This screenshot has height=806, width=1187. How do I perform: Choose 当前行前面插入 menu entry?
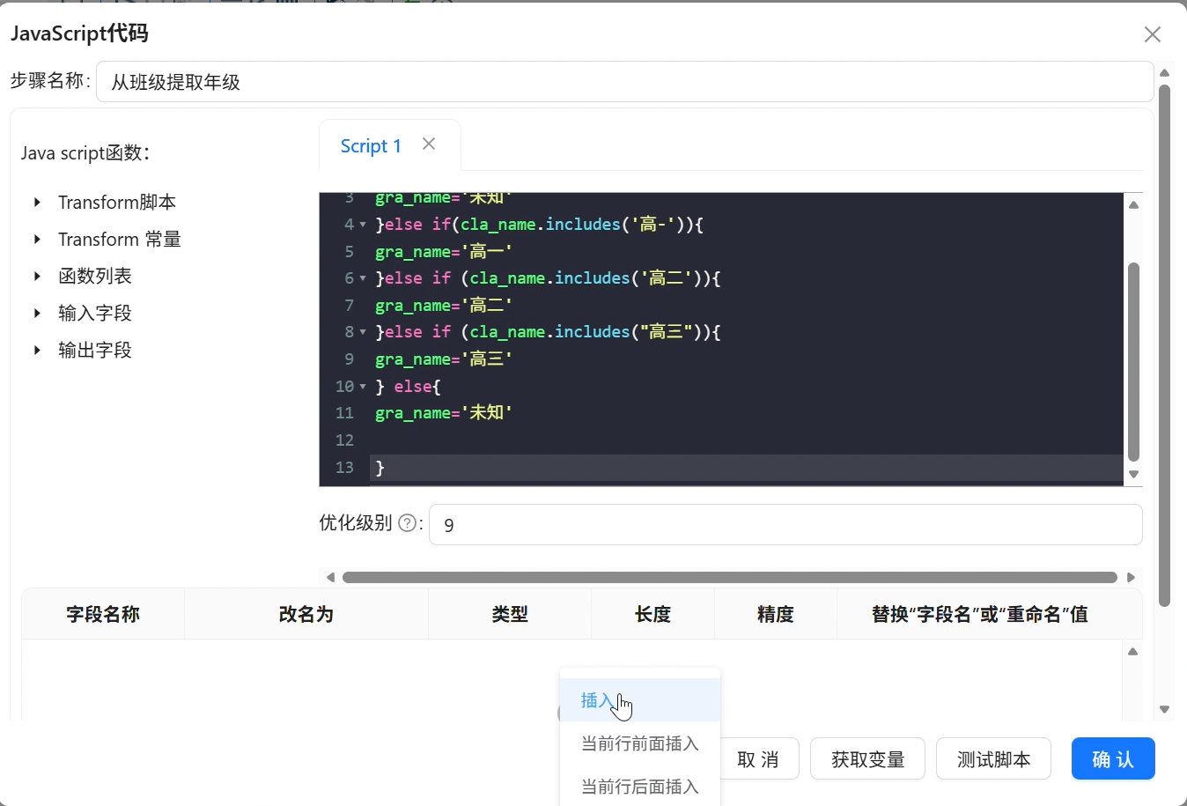(640, 743)
